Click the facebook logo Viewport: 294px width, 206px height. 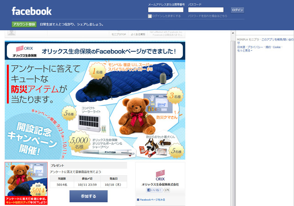[32, 11]
